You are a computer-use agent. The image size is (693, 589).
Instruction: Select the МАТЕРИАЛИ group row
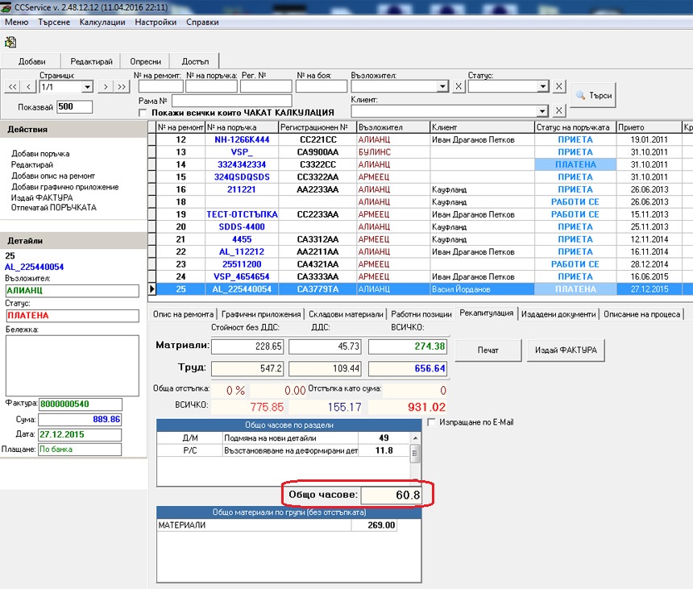[x=276, y=525]
